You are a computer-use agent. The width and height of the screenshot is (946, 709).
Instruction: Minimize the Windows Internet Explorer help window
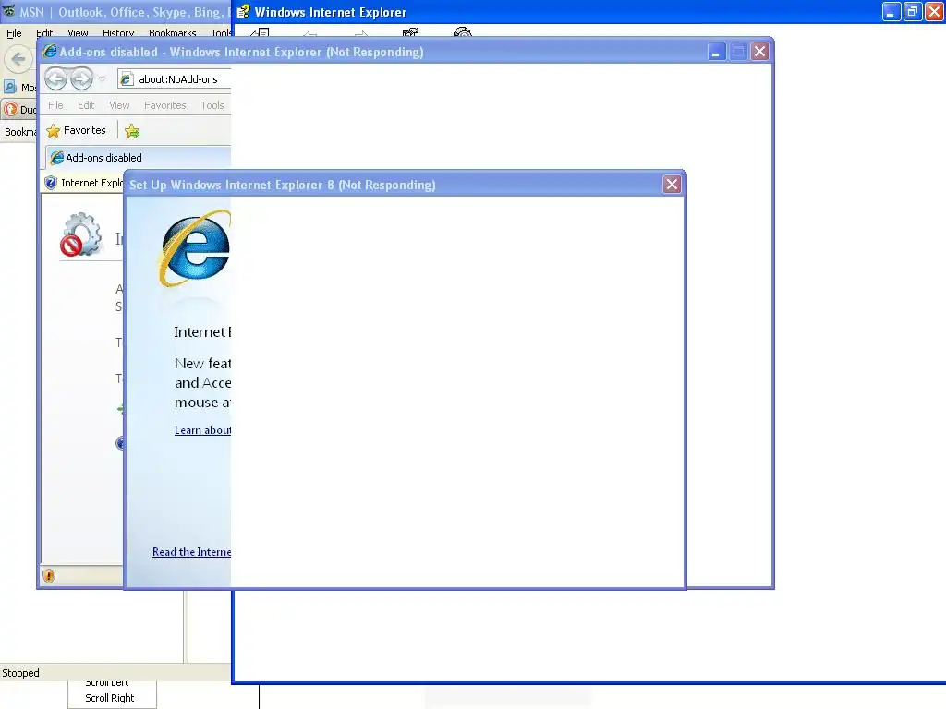(891, 11)
